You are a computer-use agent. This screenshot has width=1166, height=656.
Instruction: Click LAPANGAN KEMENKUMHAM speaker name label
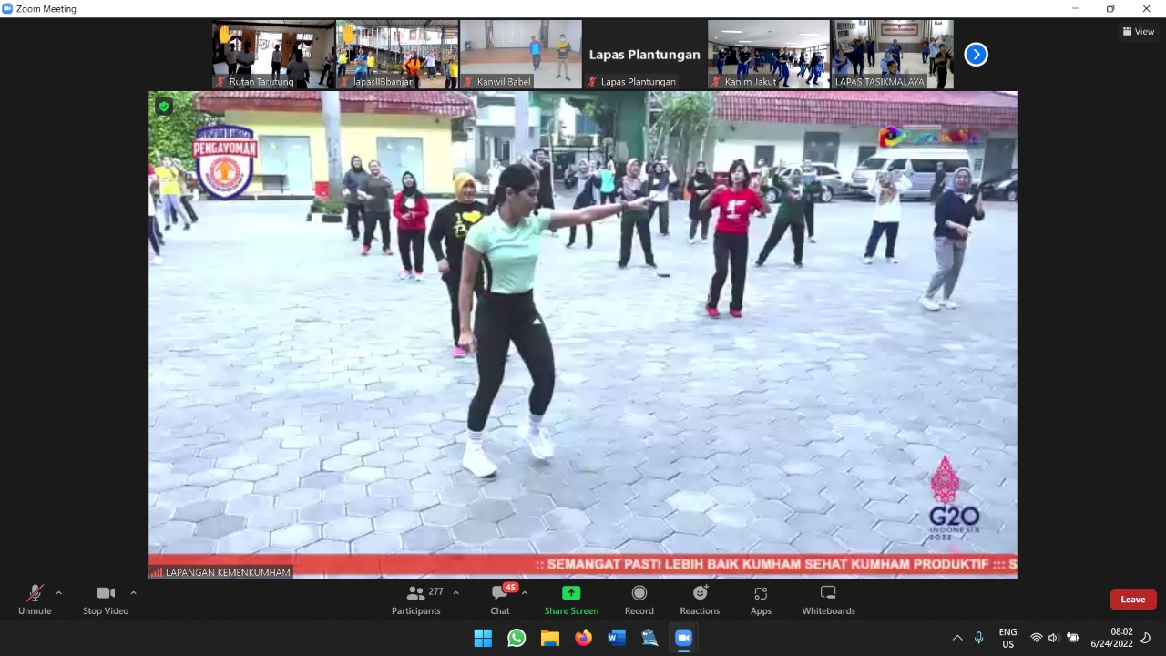pos(221,572)
